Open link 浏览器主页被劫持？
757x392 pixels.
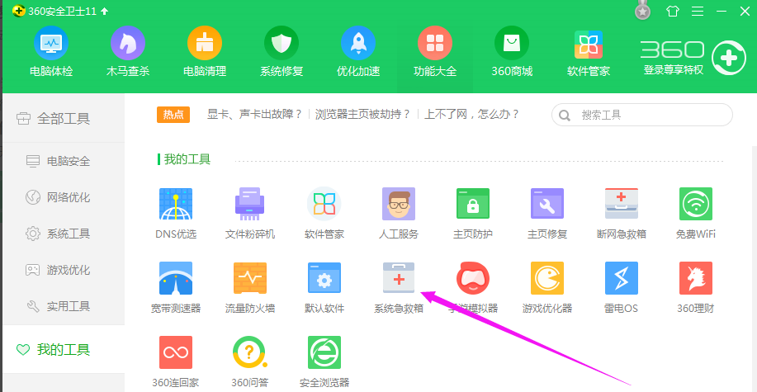click(x=362, y=115)
